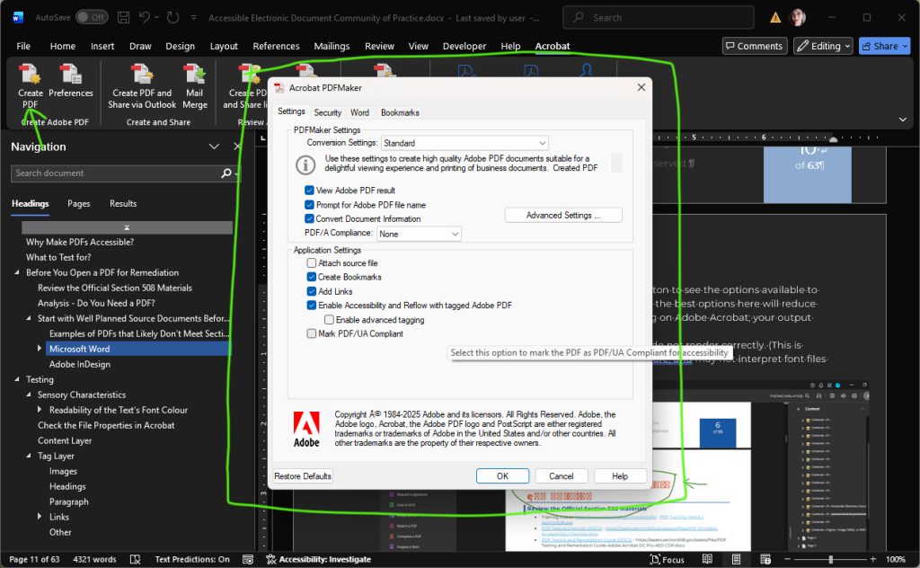920x568 pixels.
Task: Click the Save icon in title bar
Action: [123, 18]
